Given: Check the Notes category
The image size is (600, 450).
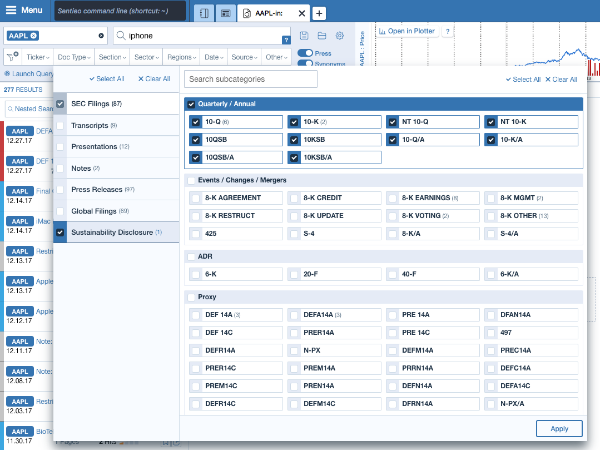Looking at the screenshot, I should 60,169.
